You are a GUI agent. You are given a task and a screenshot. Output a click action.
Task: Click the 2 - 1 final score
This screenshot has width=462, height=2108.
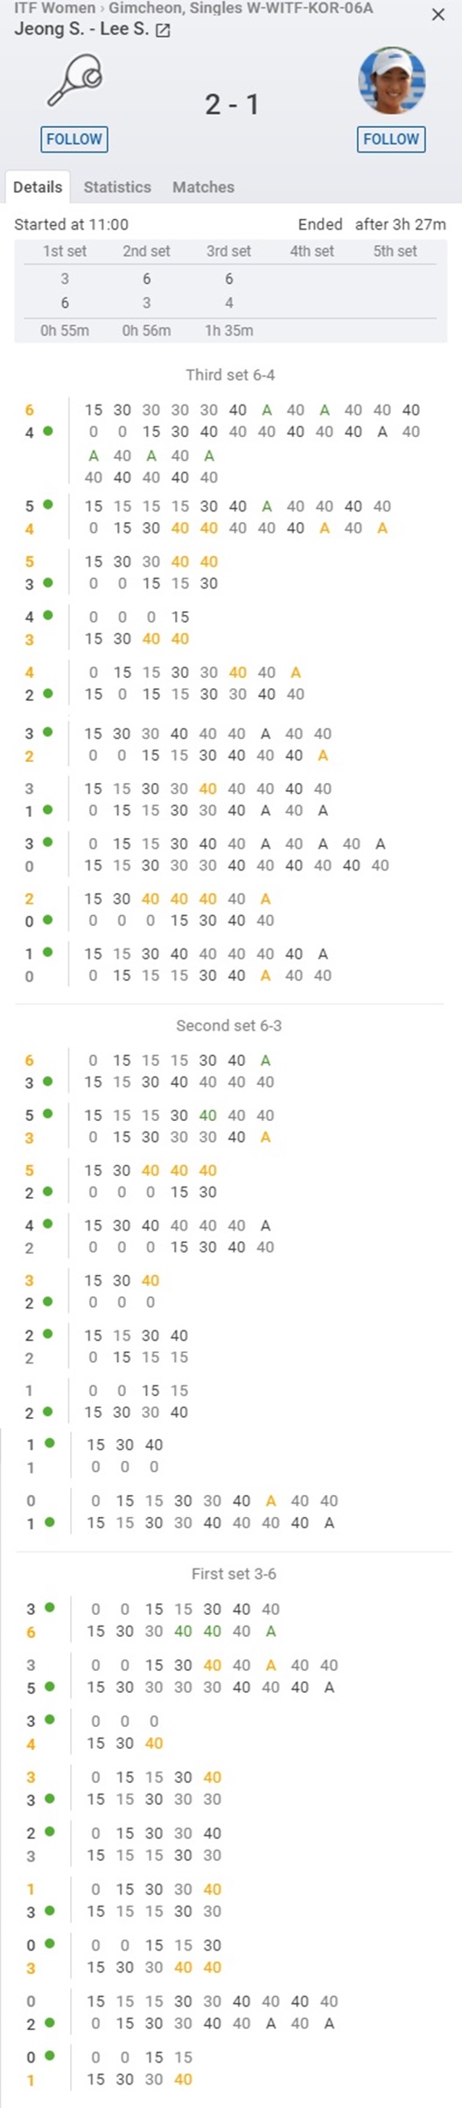[232, 105]
